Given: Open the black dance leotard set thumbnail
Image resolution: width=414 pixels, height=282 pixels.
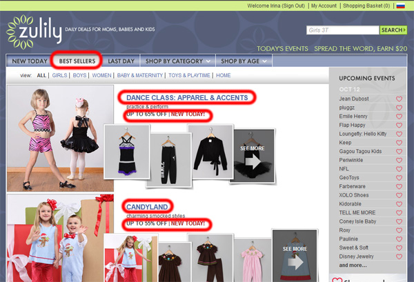Looking at the screenshot, I should click(x=127, y=152).
